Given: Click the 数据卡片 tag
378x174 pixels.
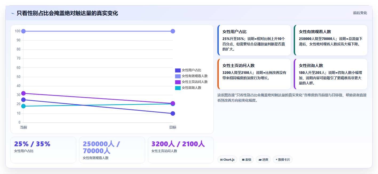Looking at the screenshot, I should [283, 160].
